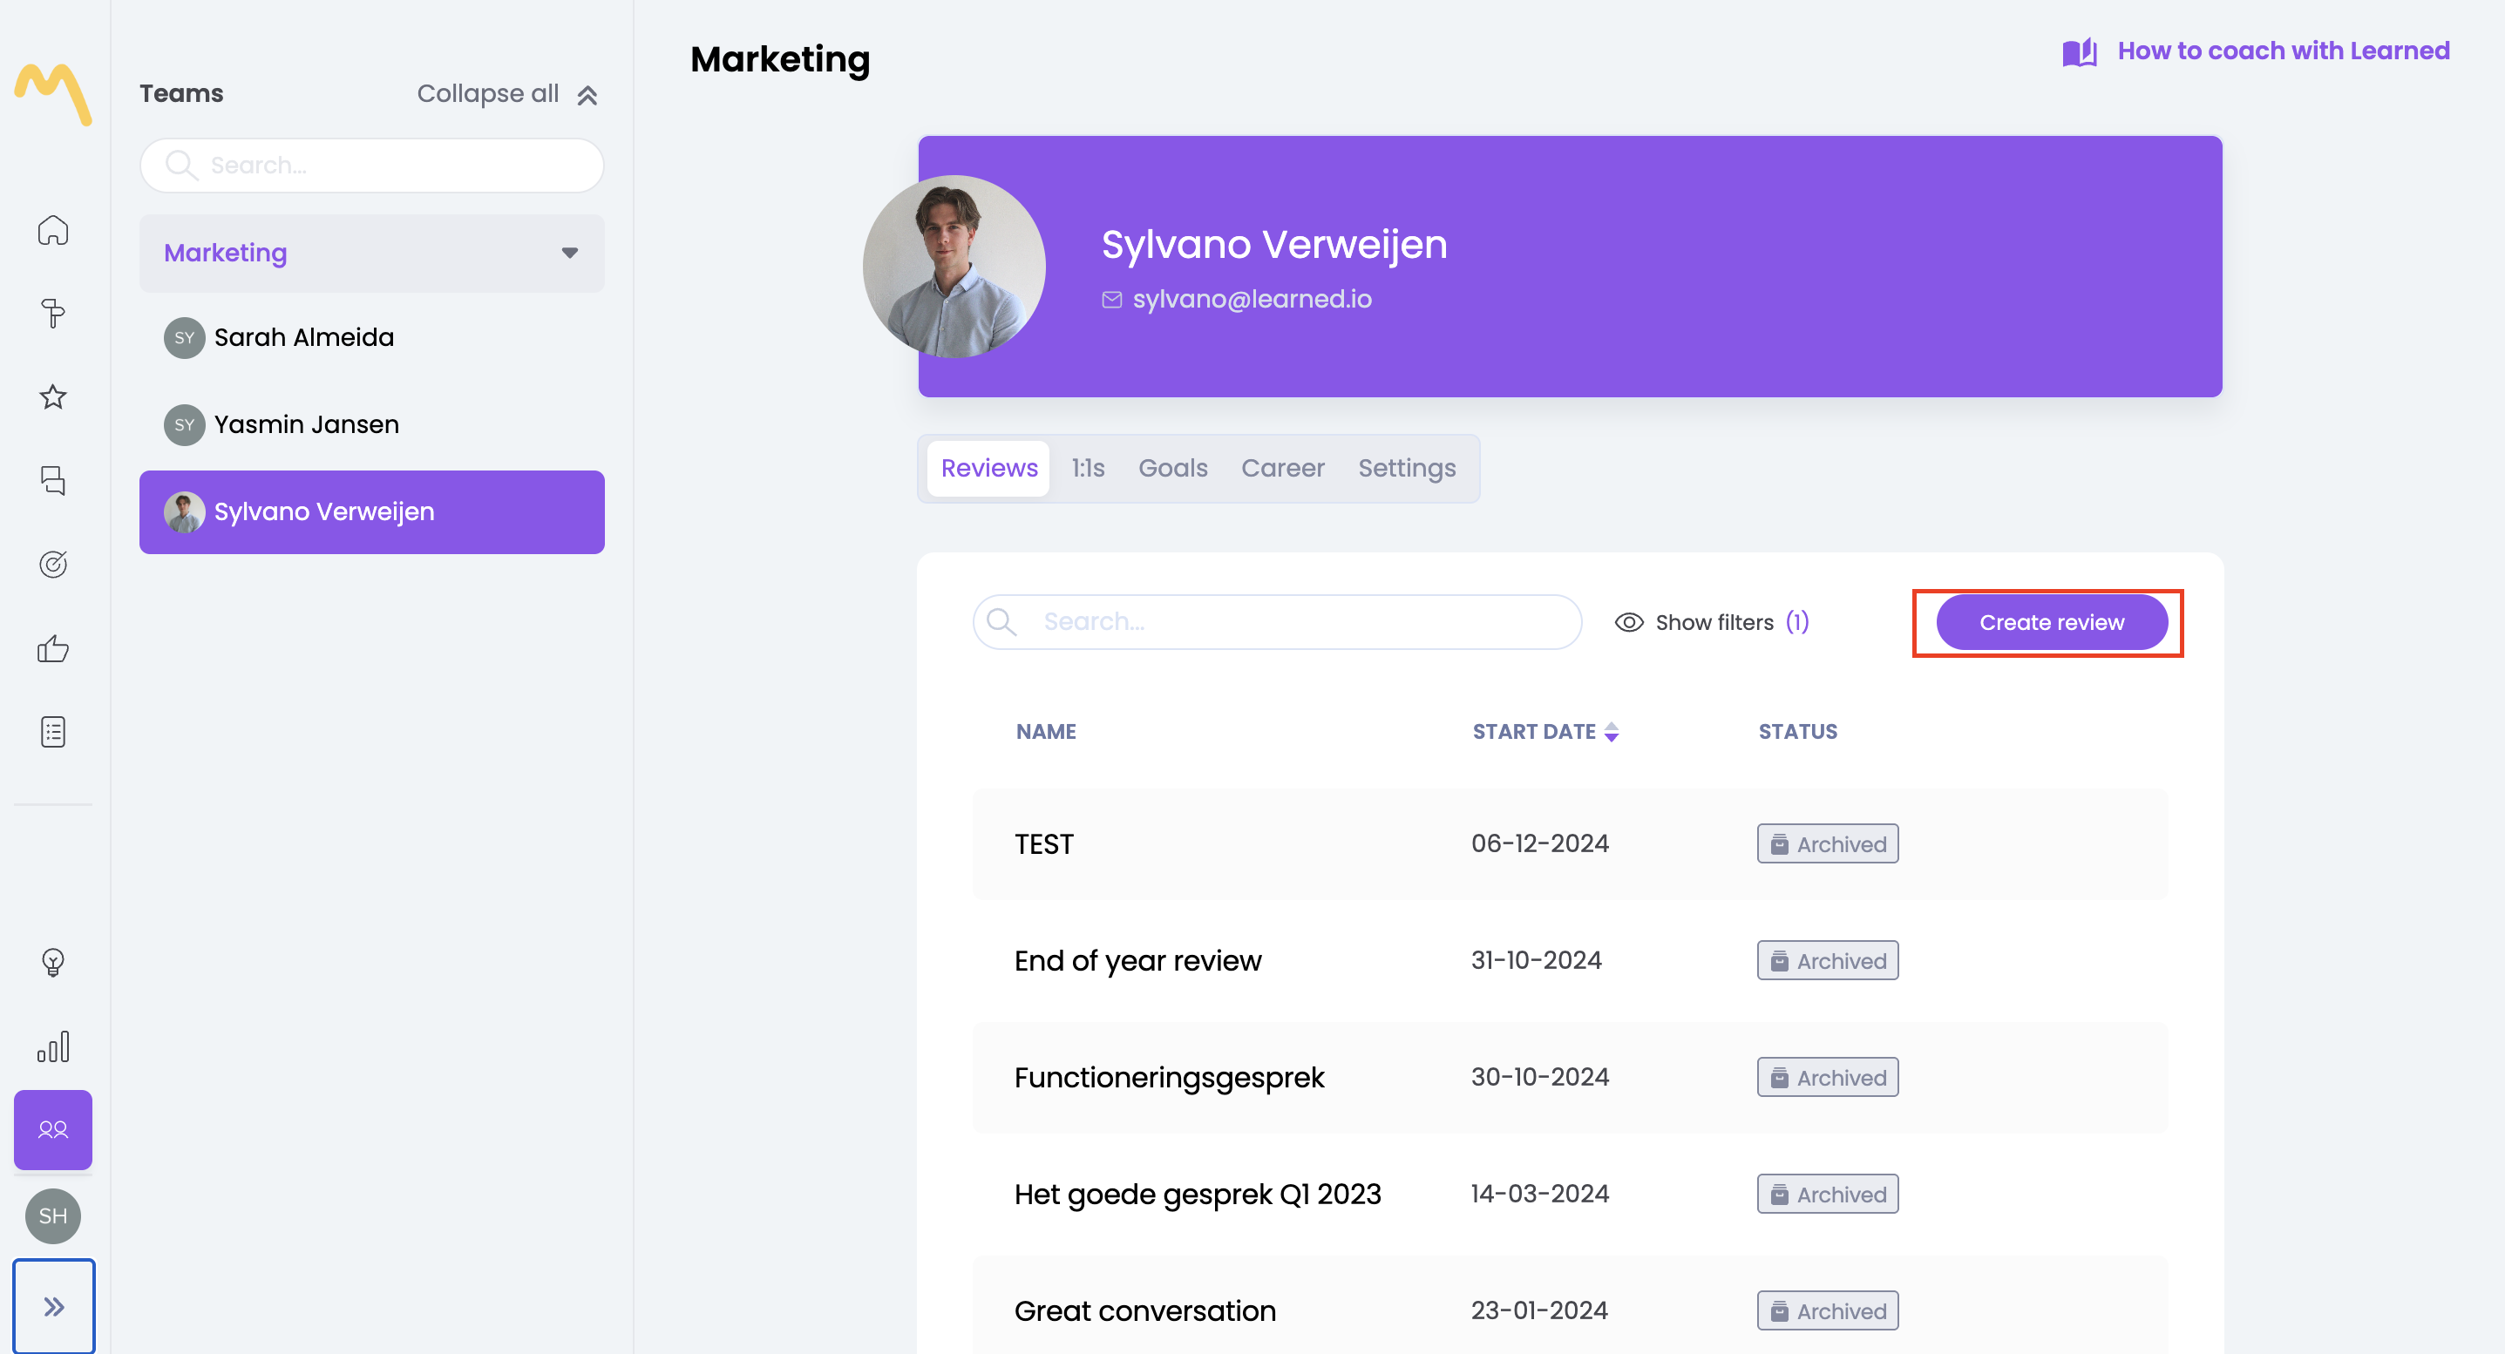Switch to the 1:1s tab
Viewport: 2505px width, 1354px height.
[1087, 469]
